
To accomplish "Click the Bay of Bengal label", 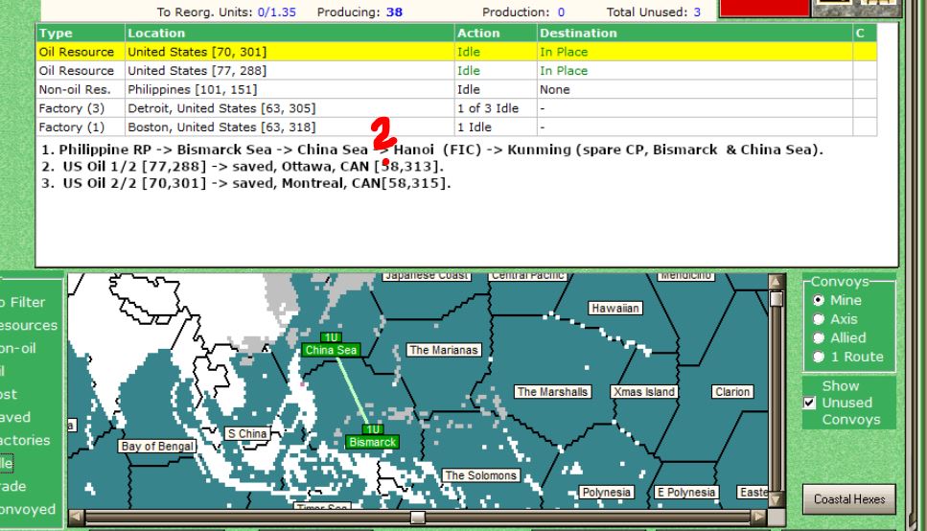I will coord(157,447).
